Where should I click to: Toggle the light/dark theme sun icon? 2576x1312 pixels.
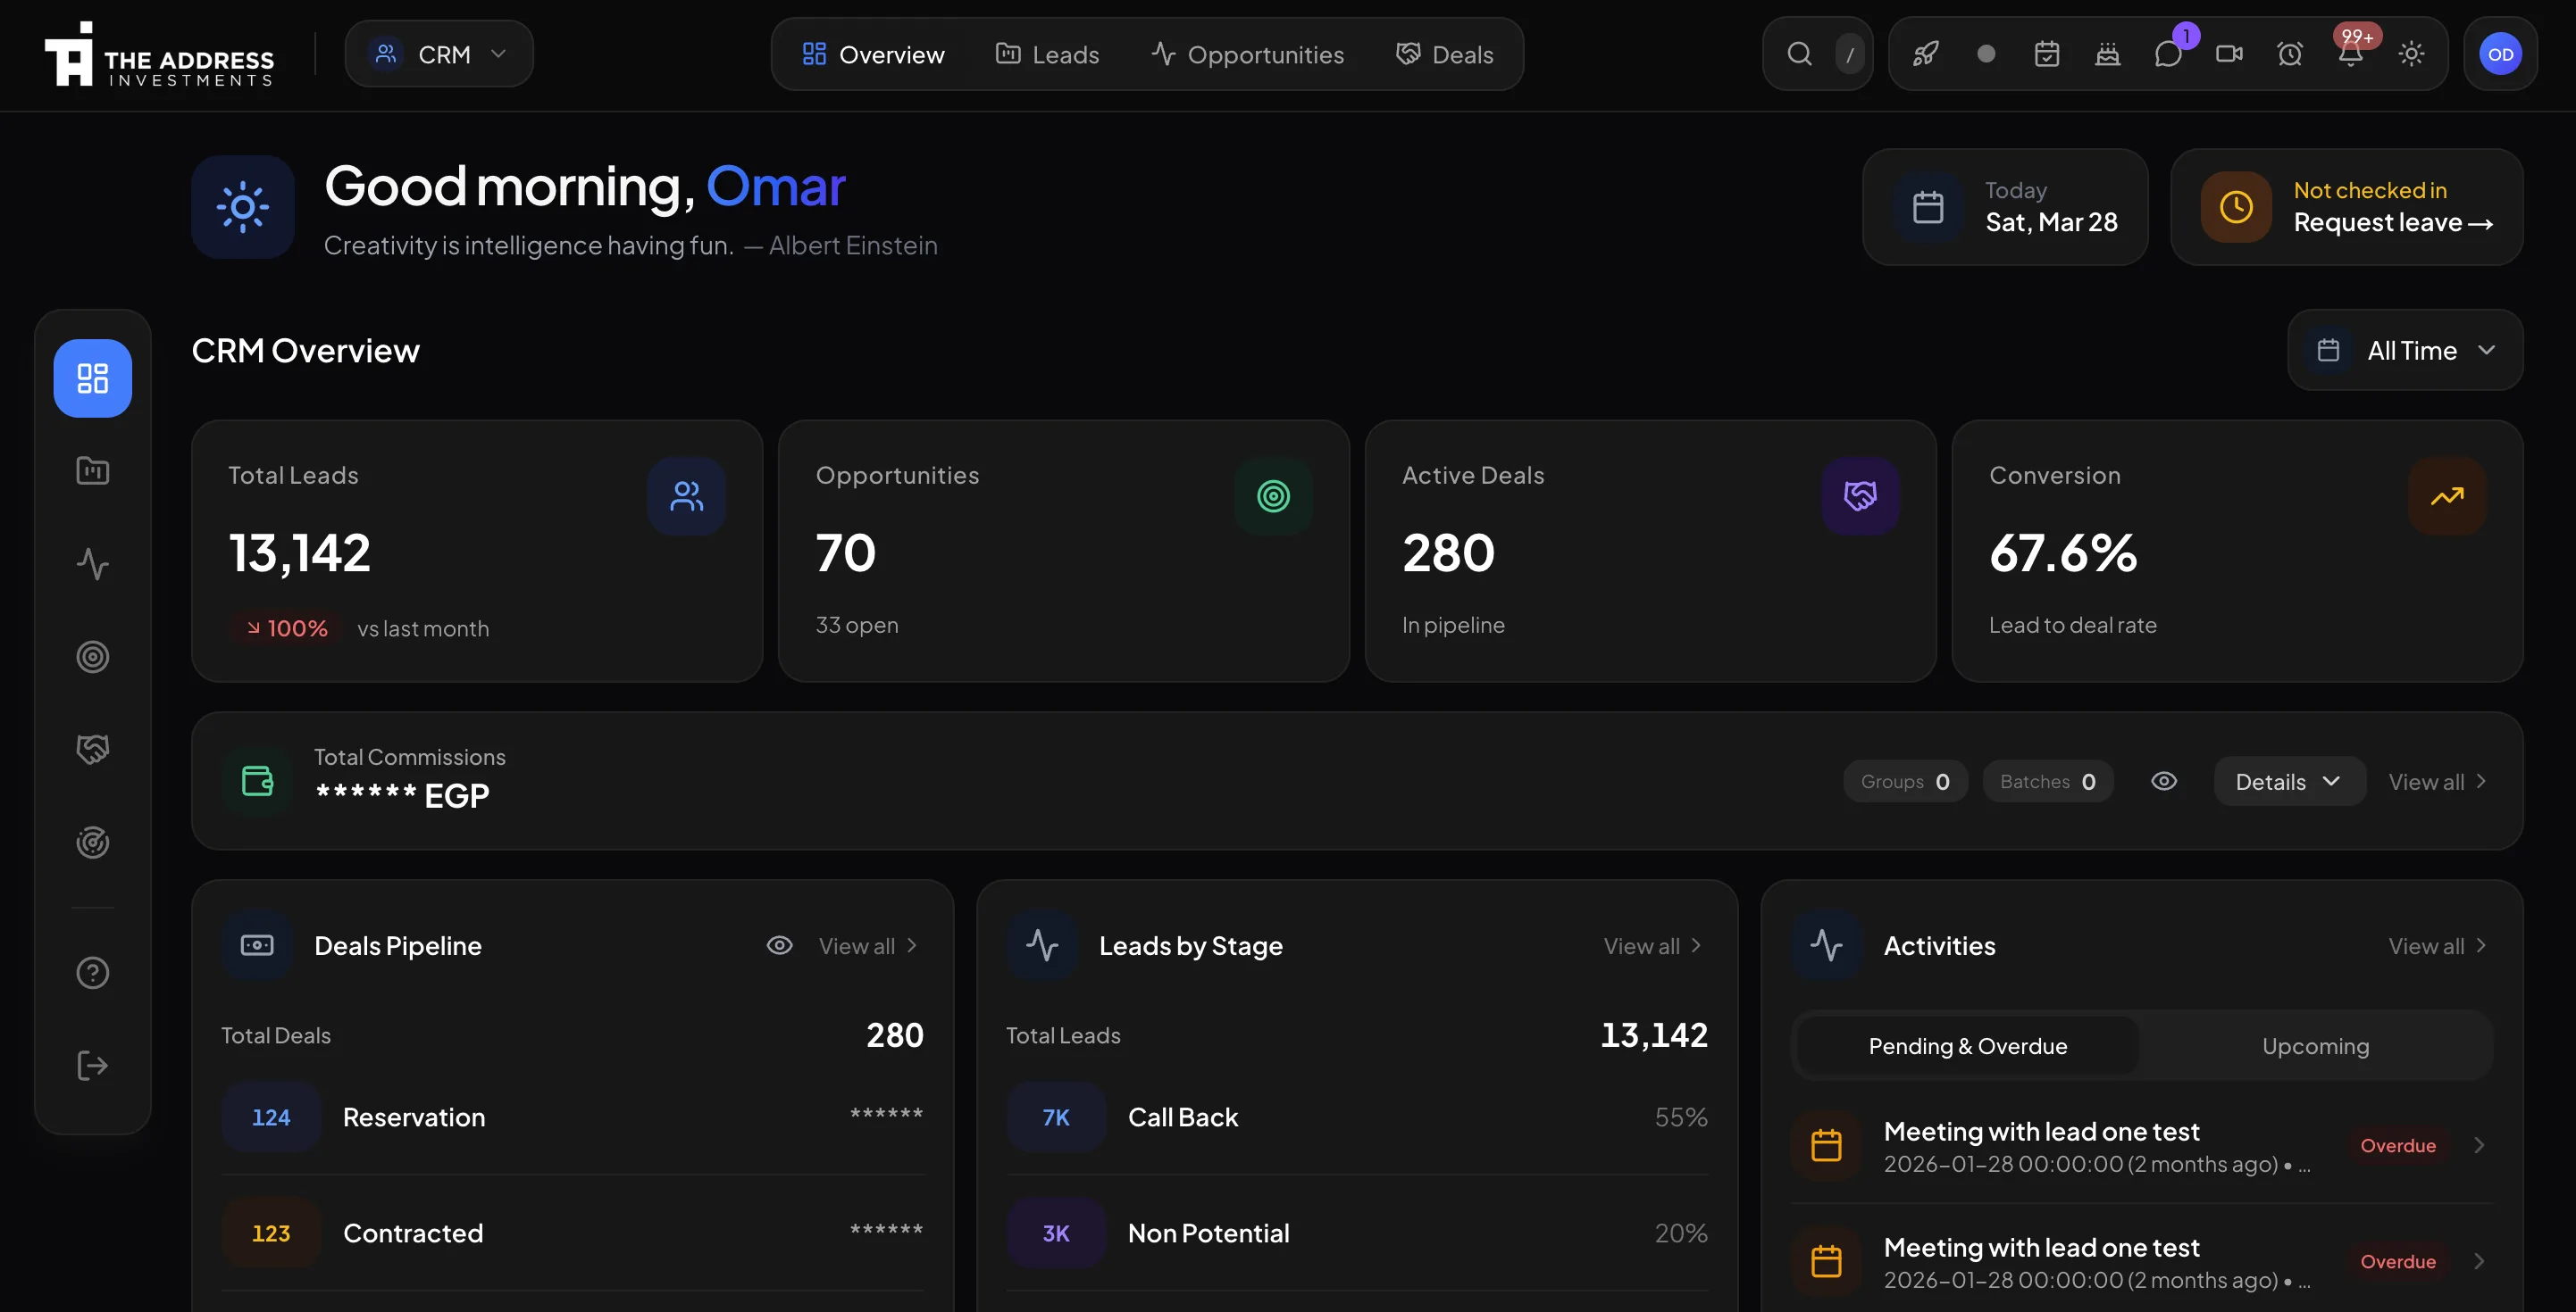pyautogui.click(x=2411, y=54)
